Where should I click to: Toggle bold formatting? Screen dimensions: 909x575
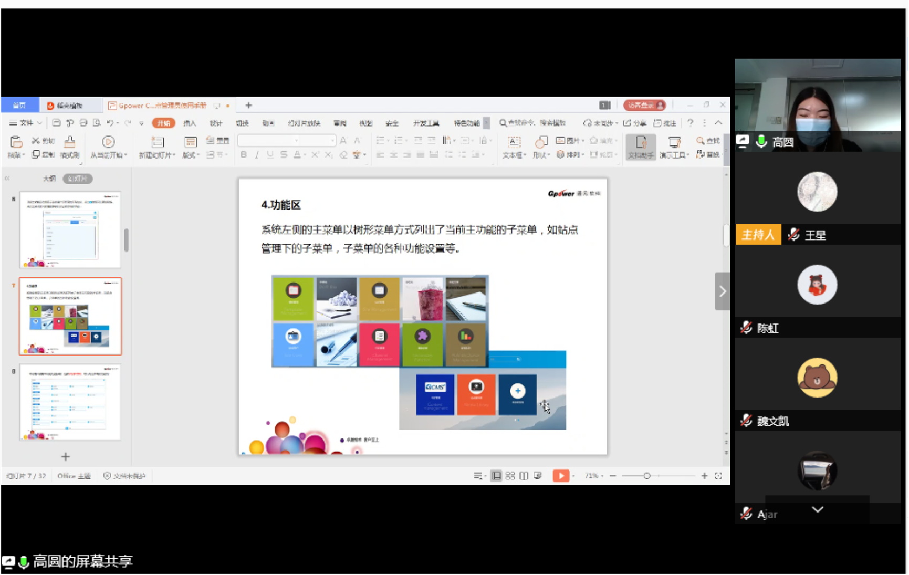[244, 155]
